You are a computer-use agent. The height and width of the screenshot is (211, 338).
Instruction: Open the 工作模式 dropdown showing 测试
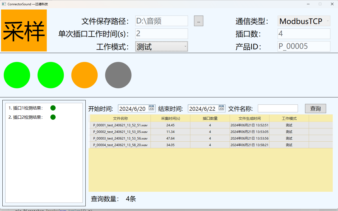tap(162, 46)
